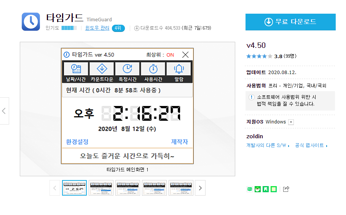Click the download count arrow icon
This screenshot has width=346, height=215.
[x=137, y=28]
